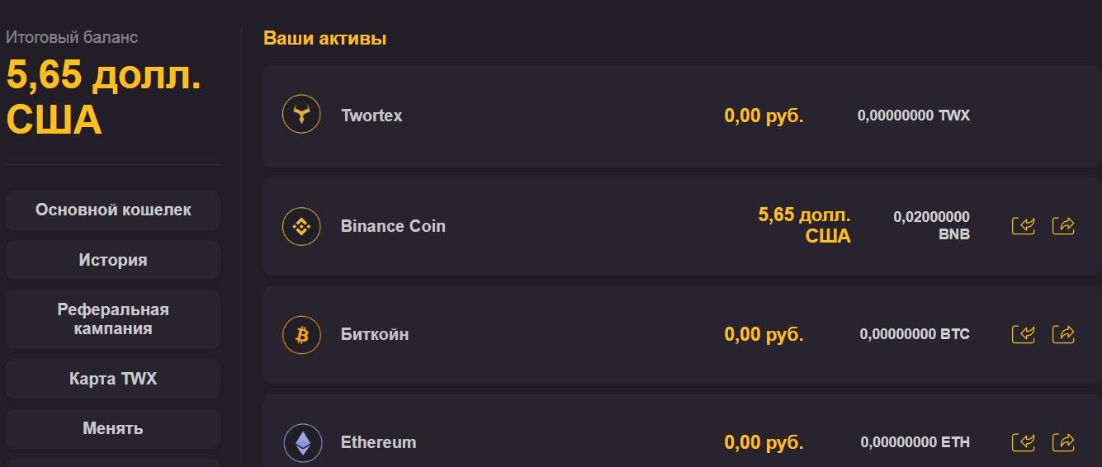
Task: Select the Карта TWX menu item
Action: click(113, 379)
